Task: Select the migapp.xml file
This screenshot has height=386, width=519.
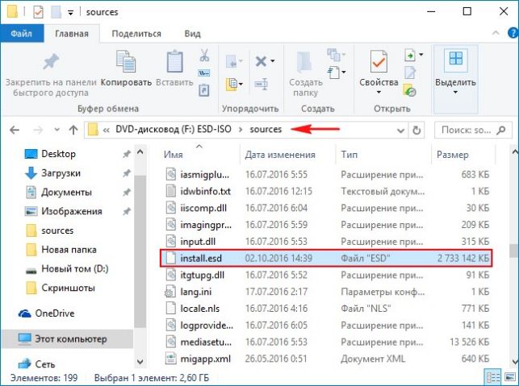Action: point(326,359)
